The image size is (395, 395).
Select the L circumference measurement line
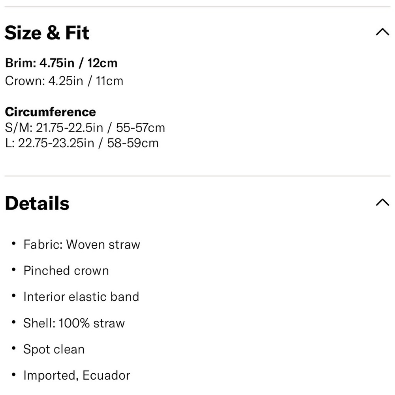[x=82, y=143]
